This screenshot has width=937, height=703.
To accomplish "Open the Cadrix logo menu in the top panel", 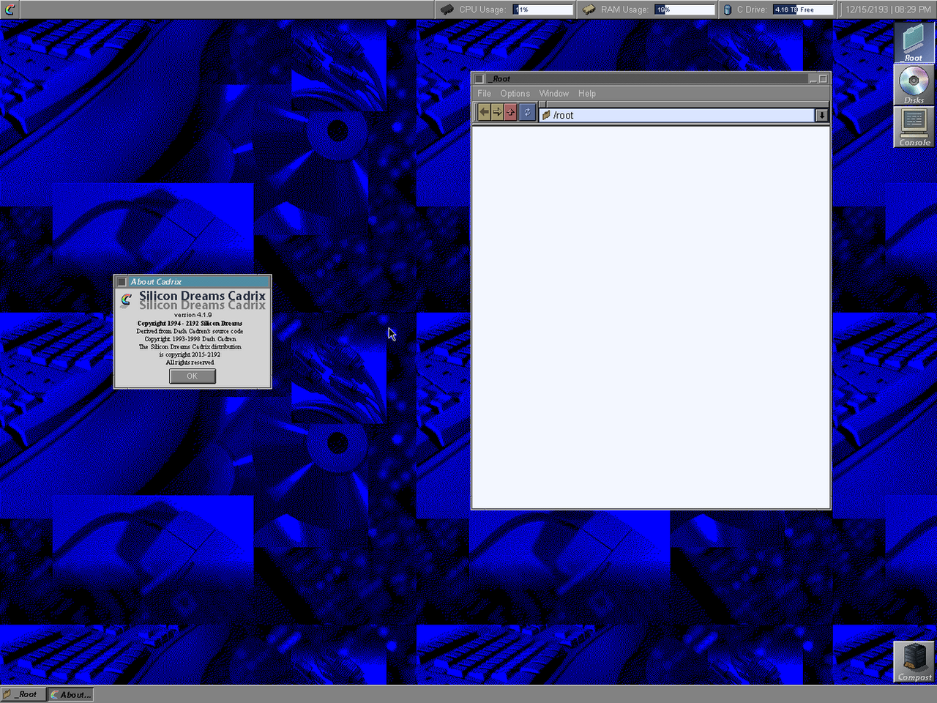I will (x=10, y=10).
